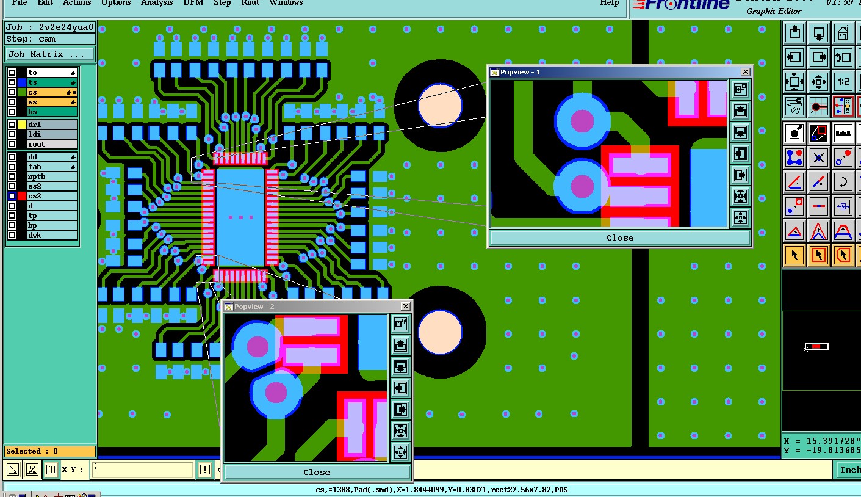
Task: Click the home view house icon
Action: 843,33
